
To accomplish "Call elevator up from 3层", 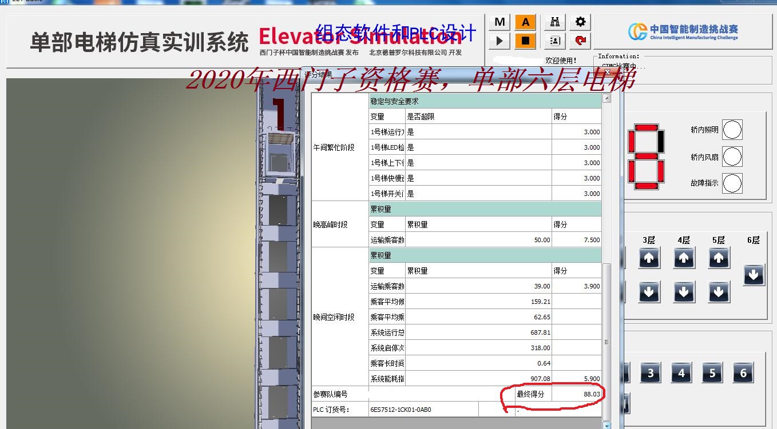I will [648, 258].
